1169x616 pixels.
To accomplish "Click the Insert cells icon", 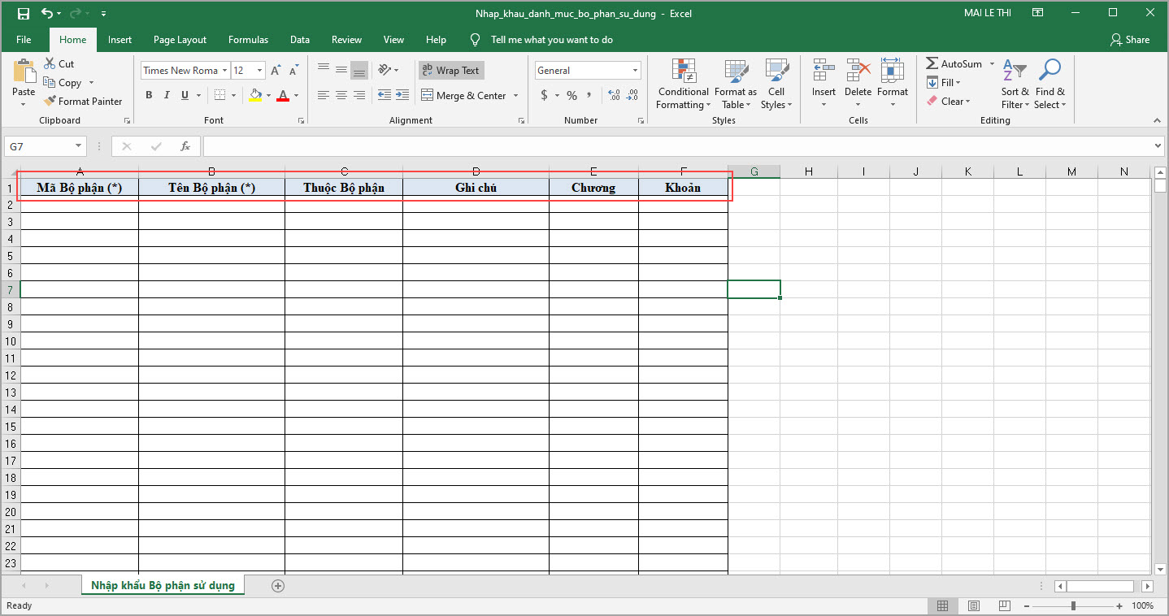I will click(x=824, y=72).
